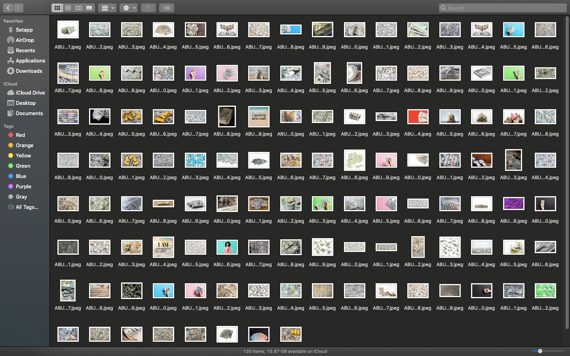570x356 pixels.
Task: Switch to icon view mode
Action: pos(57,8)
